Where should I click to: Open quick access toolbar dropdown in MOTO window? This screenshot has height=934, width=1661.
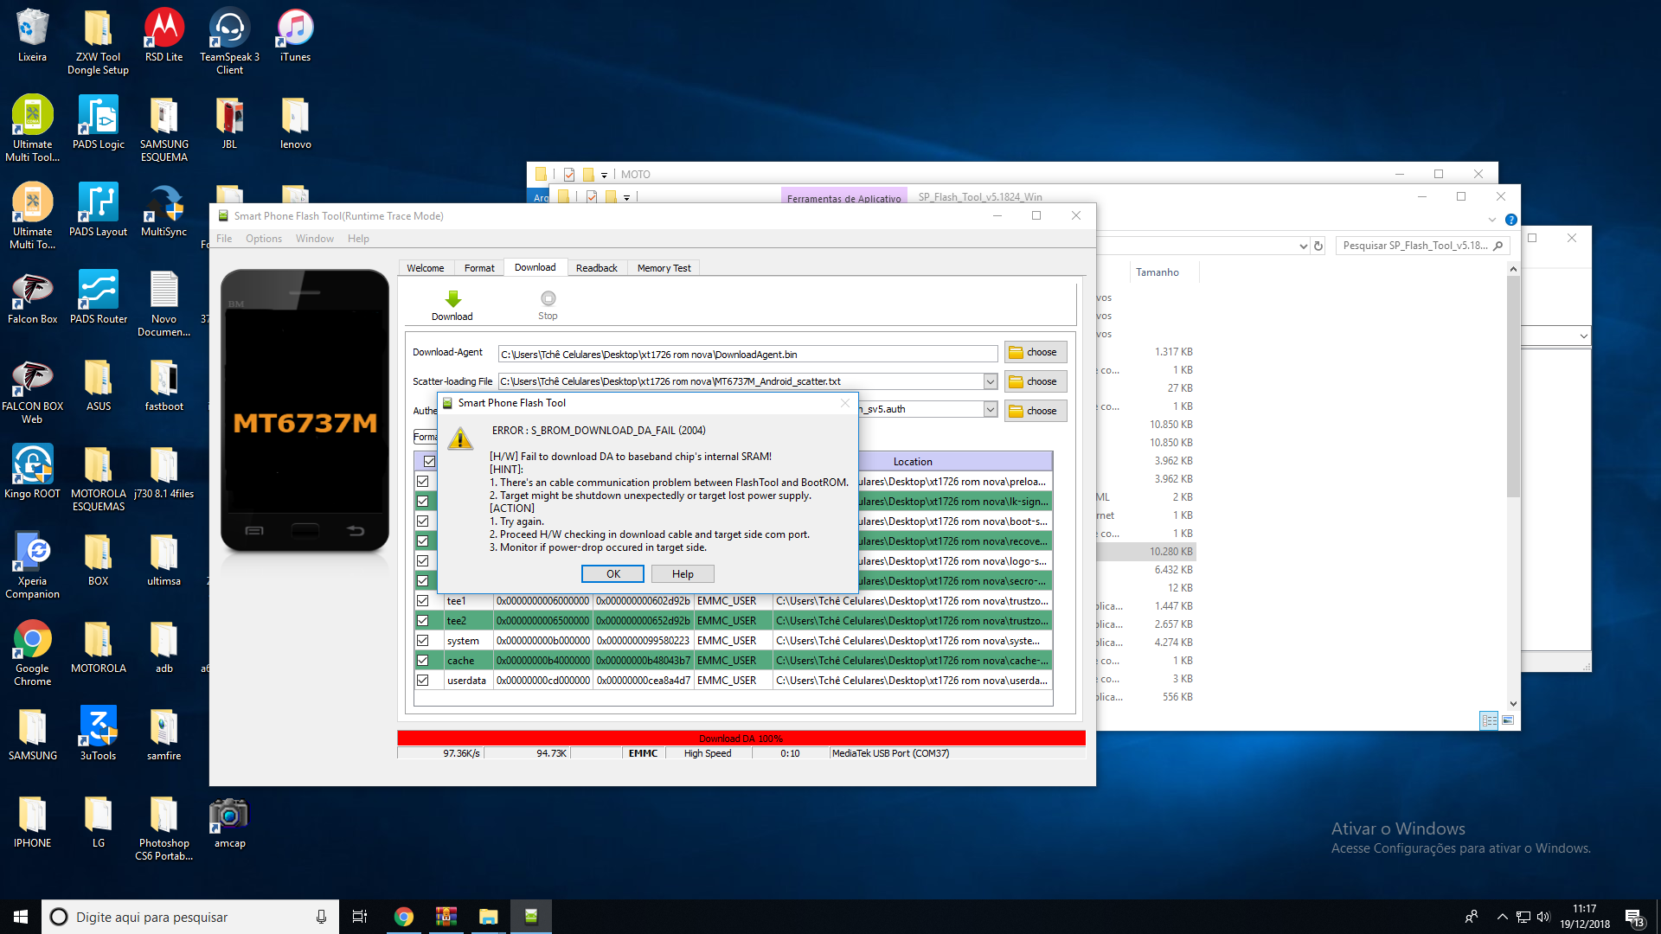coord(604,175)
